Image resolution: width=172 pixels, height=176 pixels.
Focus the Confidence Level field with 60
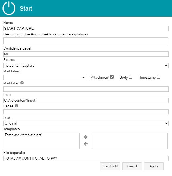tap(86, 54)
